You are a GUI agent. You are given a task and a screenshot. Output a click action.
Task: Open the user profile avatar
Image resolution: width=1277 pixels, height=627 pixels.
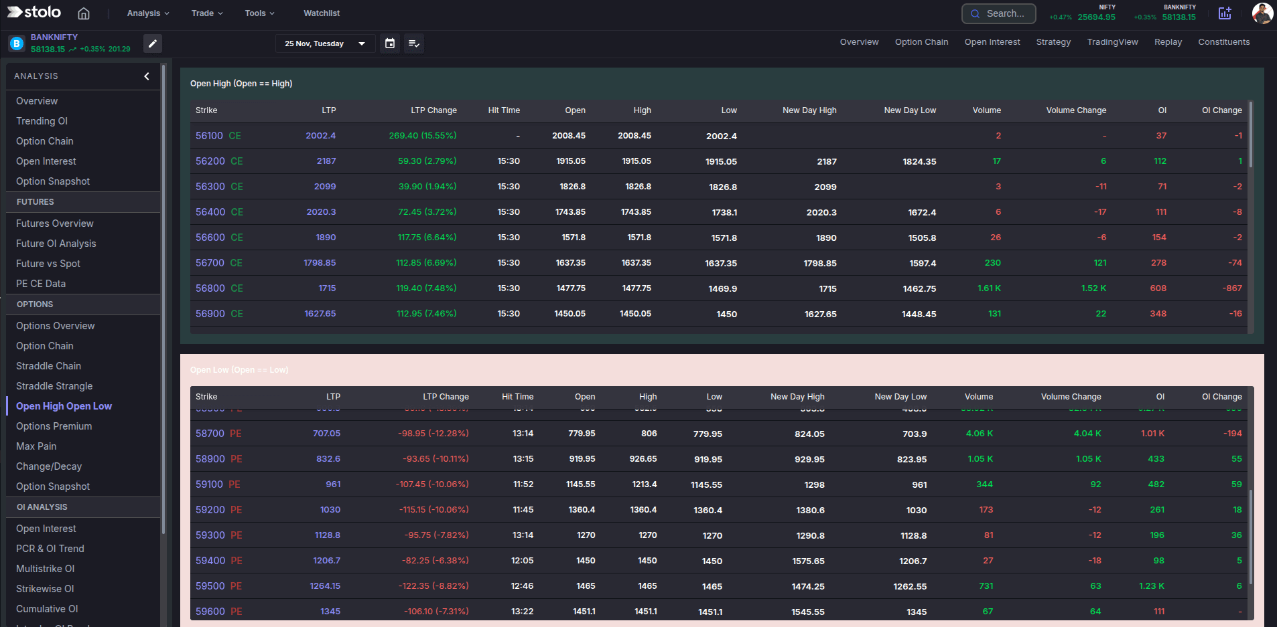[x=1262, y=13]
